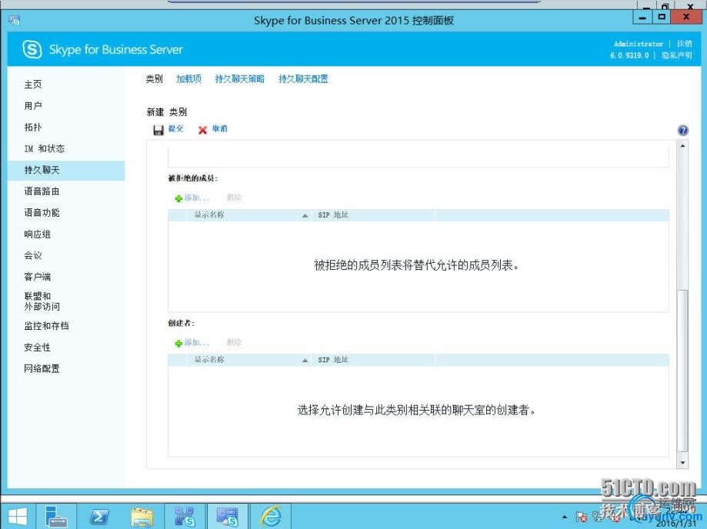Sort 创建者 table by 显示名称

(x=209, y=360)
